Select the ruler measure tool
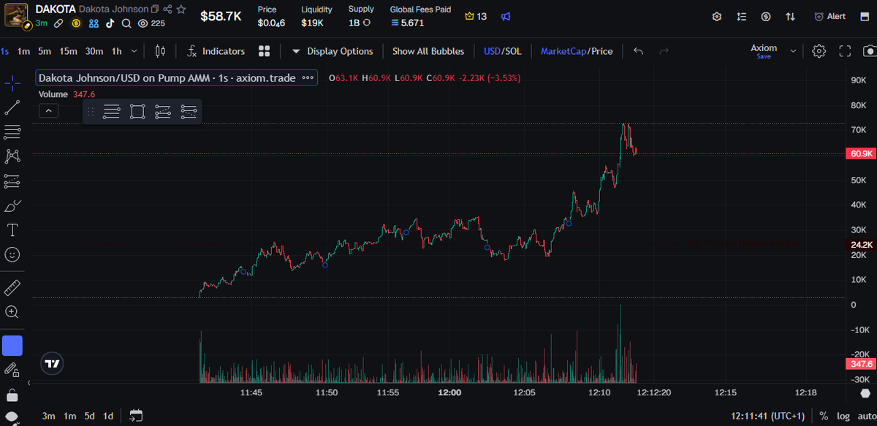Screen dimensions: 877x426 [x=12, y=287]
